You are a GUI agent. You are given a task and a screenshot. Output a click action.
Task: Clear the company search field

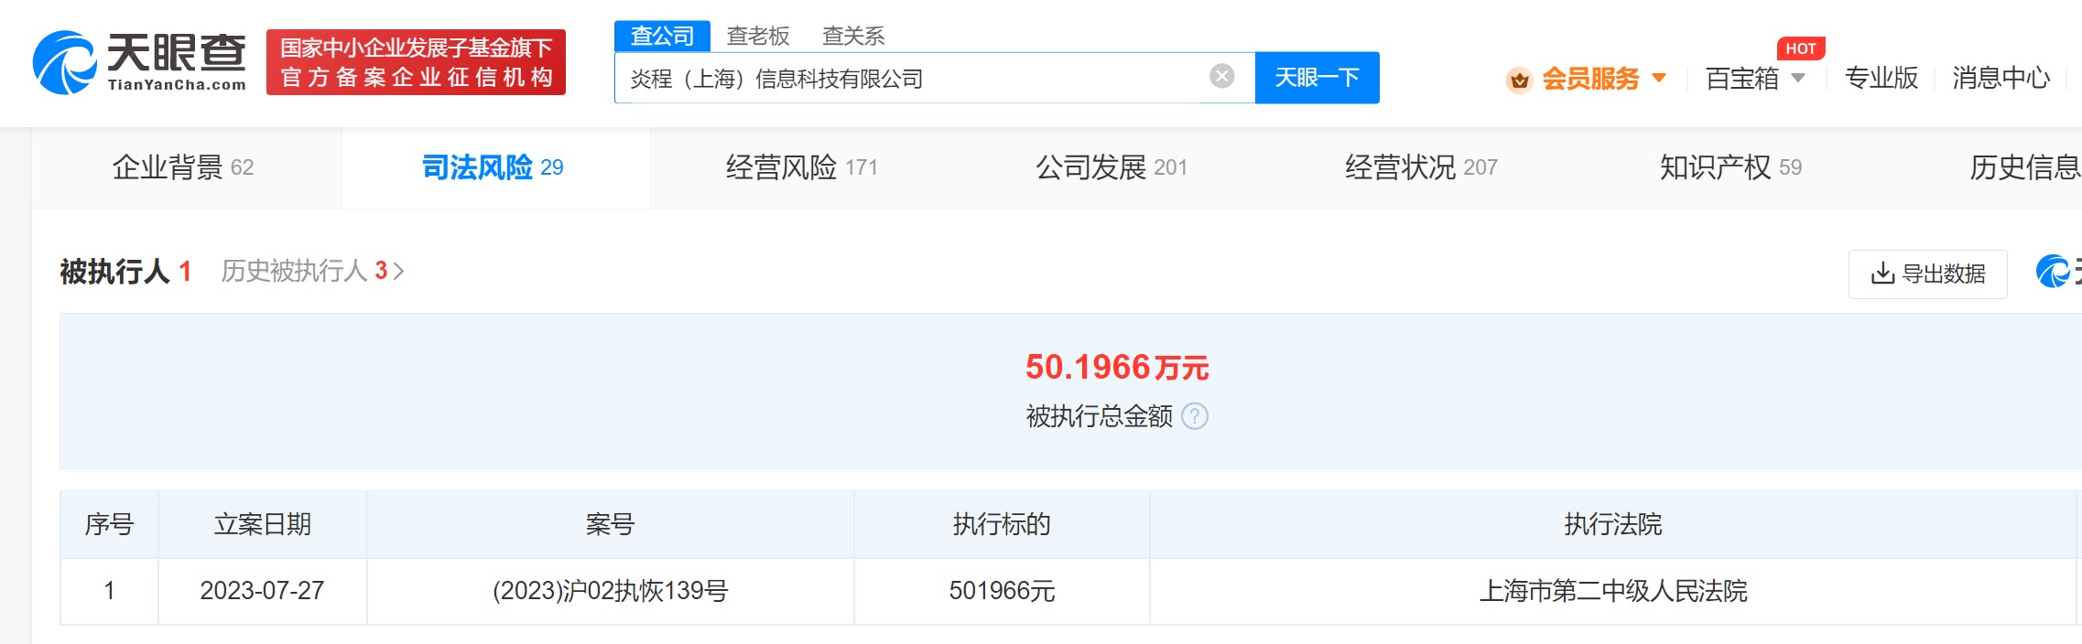1221,76
